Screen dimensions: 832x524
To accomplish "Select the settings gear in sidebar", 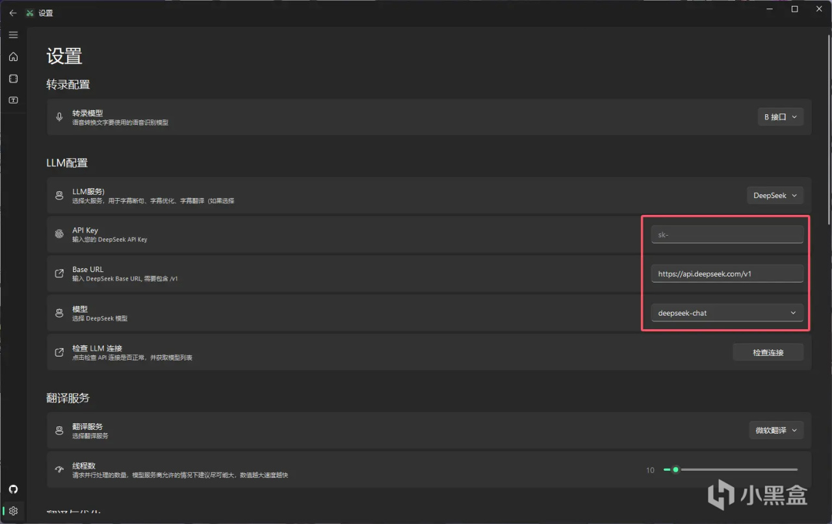I will [x=13, y=511].
